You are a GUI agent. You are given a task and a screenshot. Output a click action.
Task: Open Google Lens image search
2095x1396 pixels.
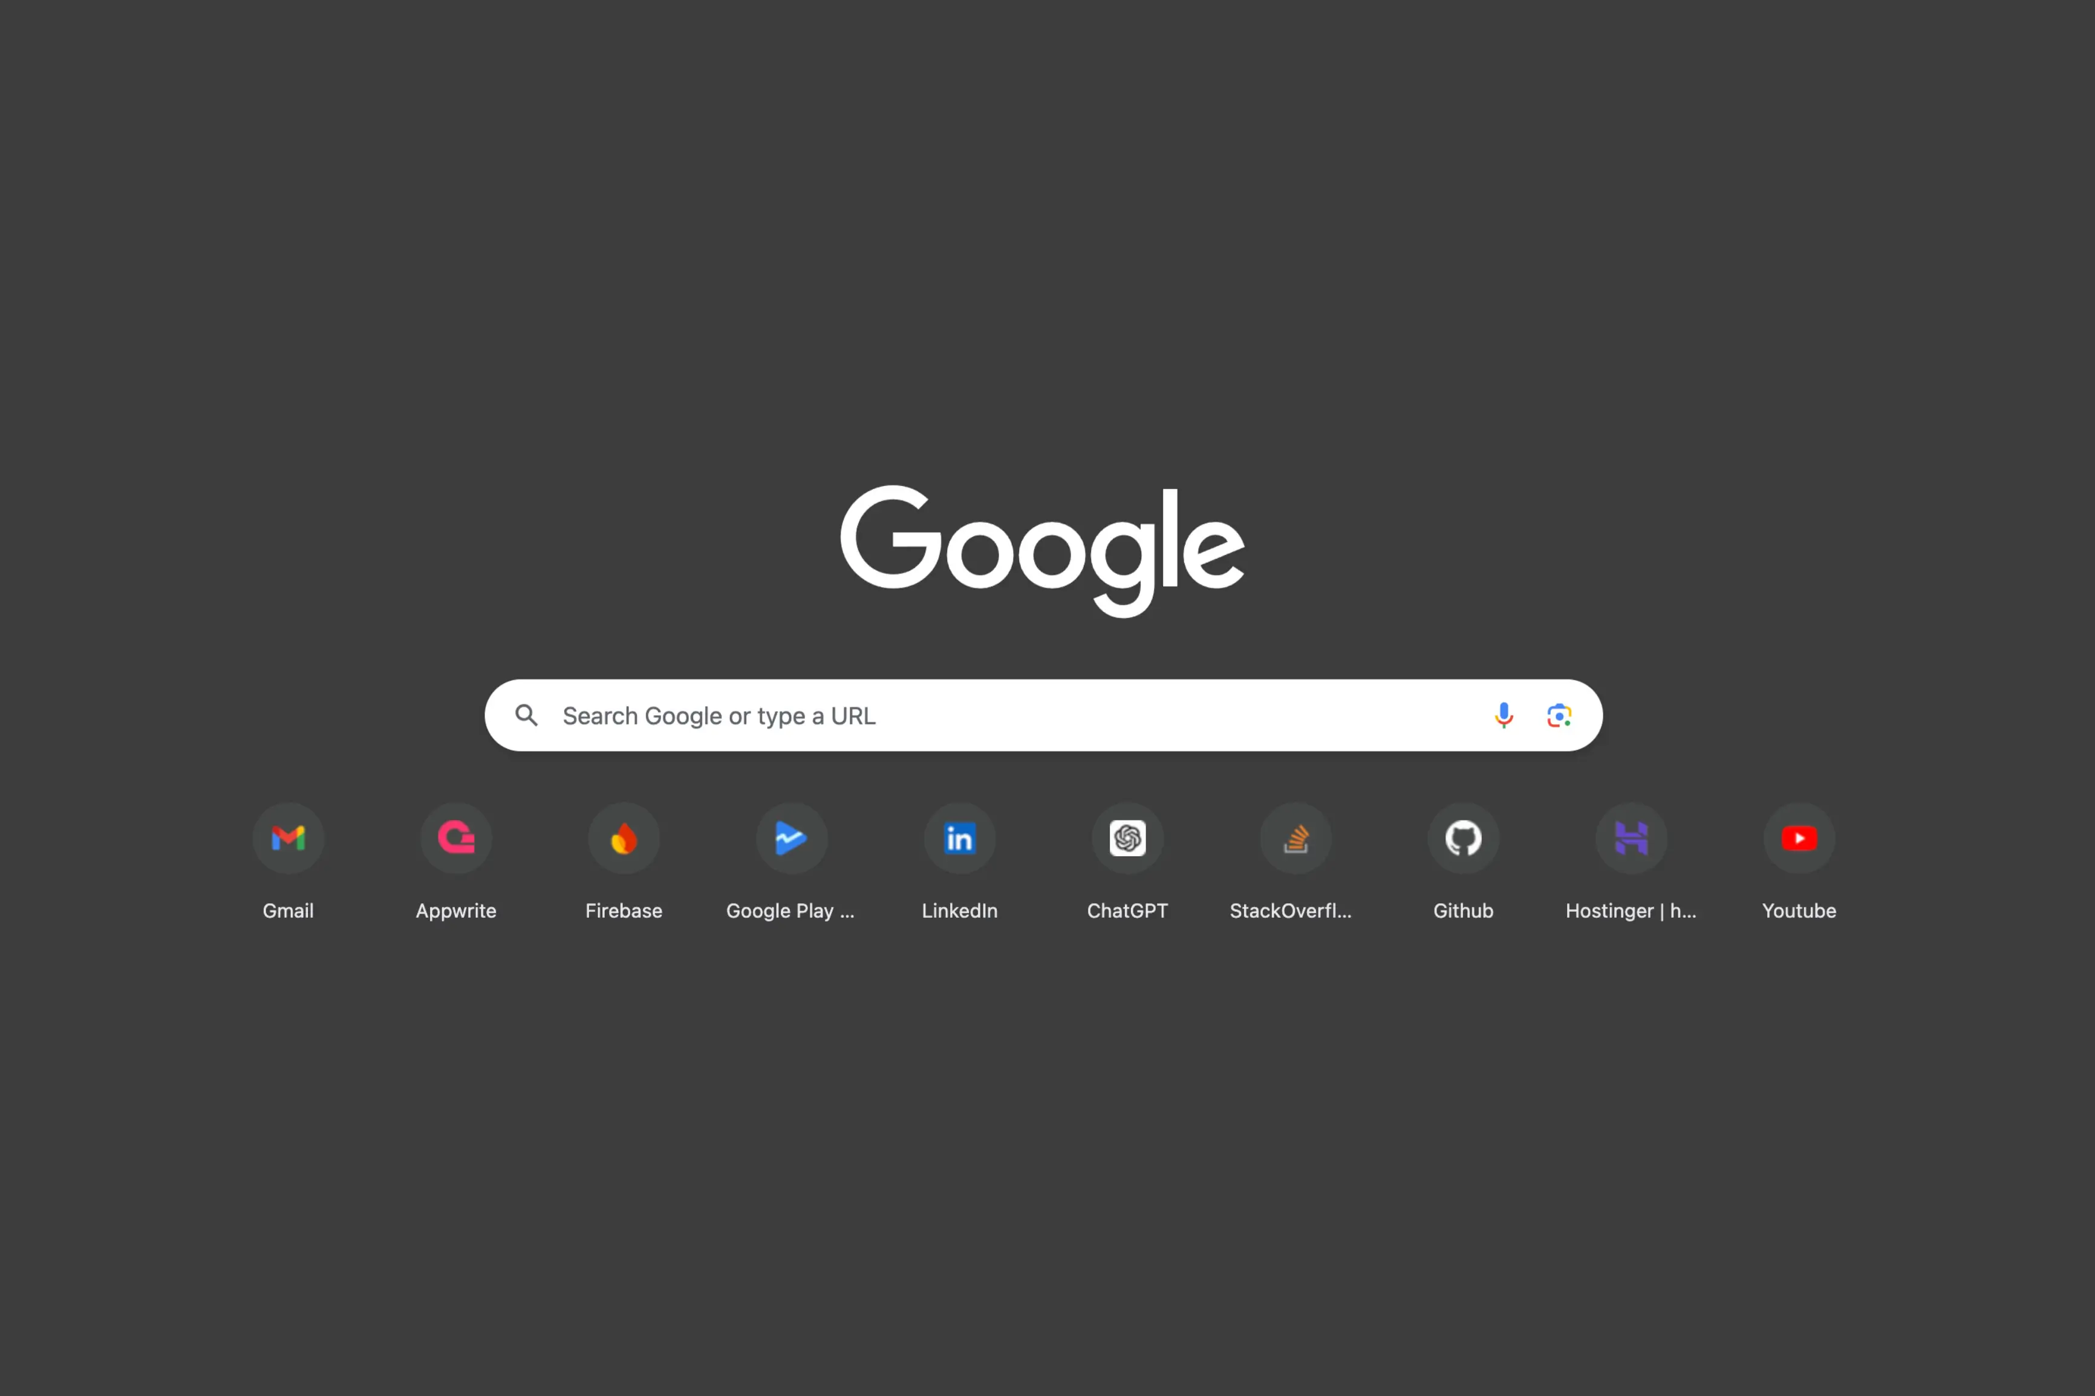pyautogui.click(x=1557, y=715)
